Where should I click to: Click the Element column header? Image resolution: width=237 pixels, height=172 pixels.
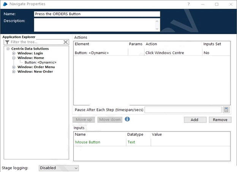pyautogui.click(x=101, y=44)
